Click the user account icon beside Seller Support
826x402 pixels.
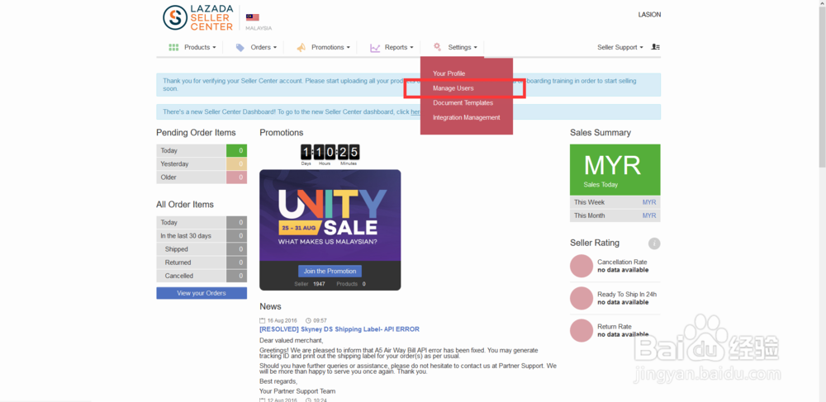(655, 47)
